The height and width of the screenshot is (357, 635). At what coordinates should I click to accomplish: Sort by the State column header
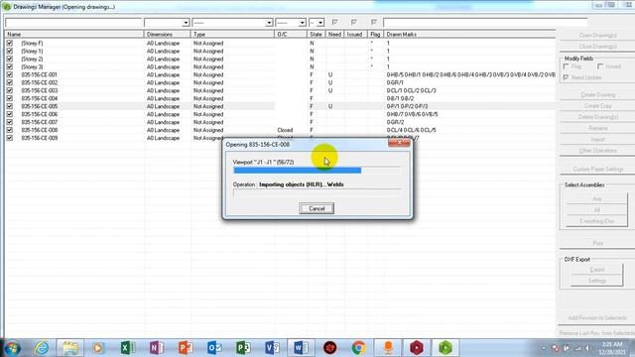317,35
